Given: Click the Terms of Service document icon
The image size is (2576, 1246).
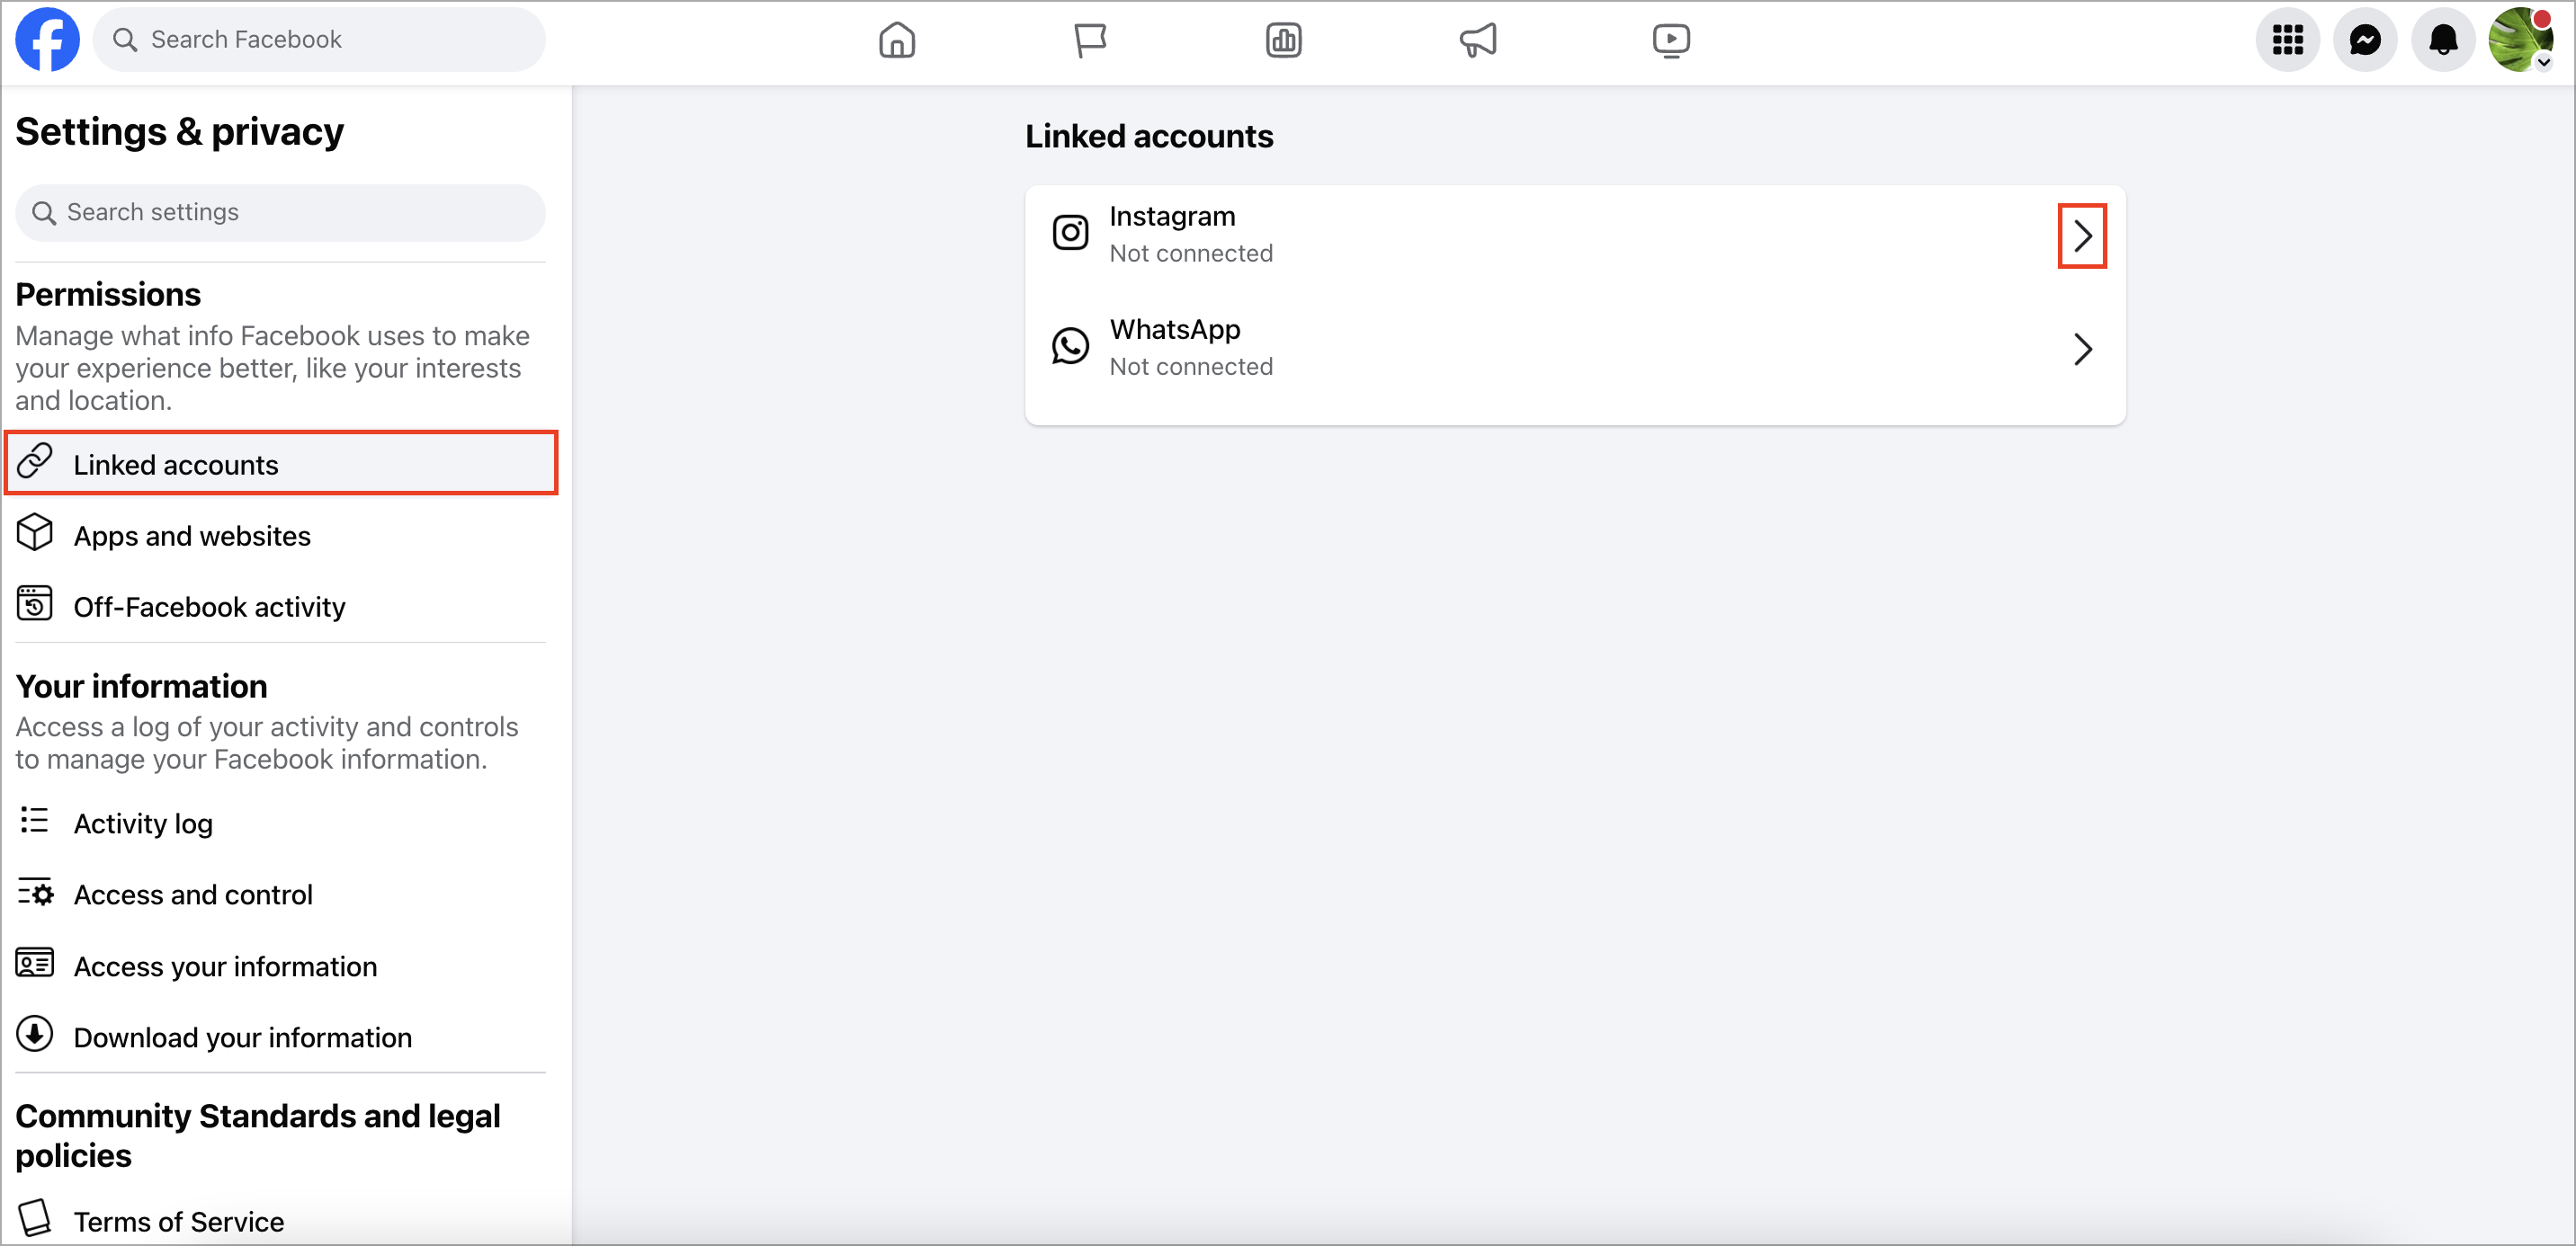Looking at the screenshot, I should coord(34,1218).
